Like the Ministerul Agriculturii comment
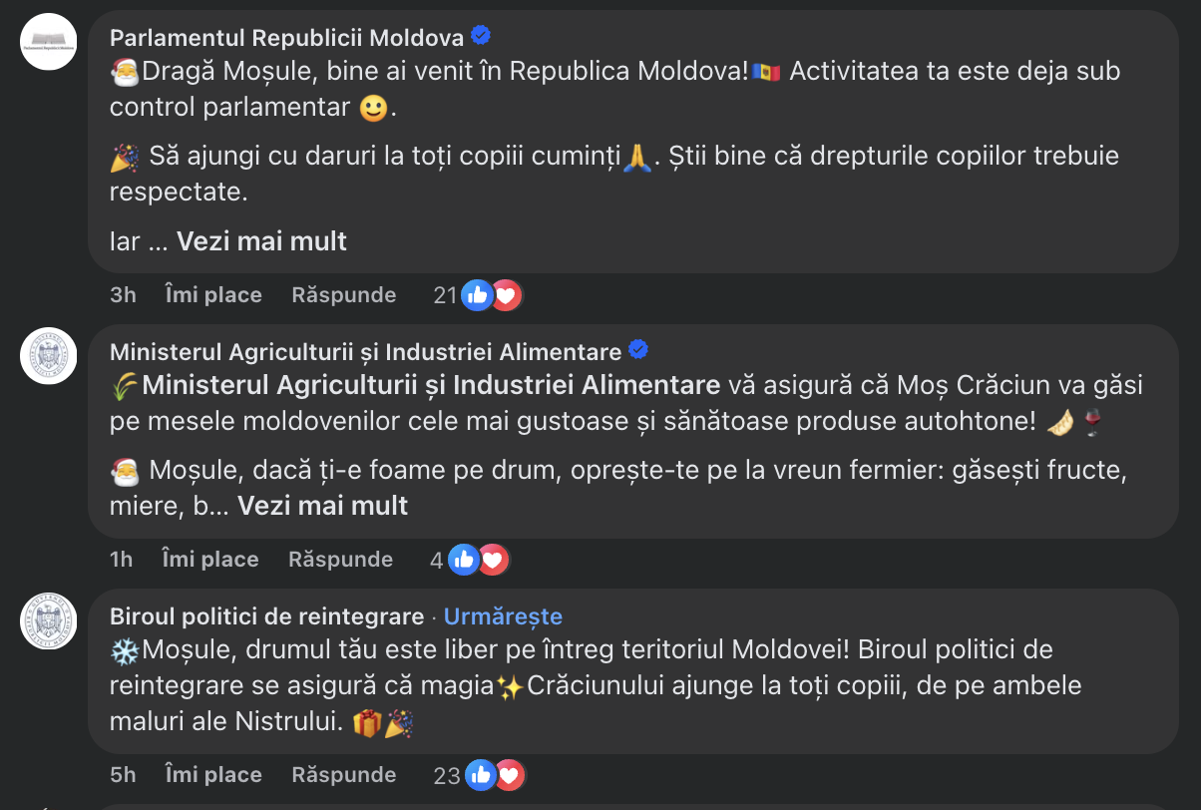The height and width of the screenshot is (810, 1201). 209,560
